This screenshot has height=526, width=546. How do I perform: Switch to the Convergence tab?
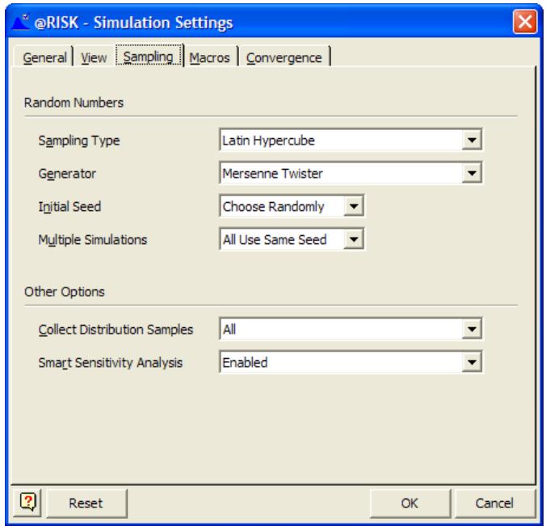284,58
